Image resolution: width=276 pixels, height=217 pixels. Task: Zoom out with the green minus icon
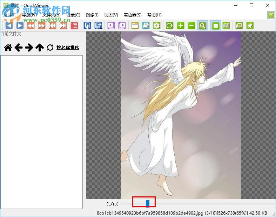pos(191,26)
